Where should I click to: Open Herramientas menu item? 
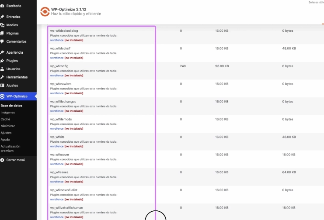tap(17, 77)
